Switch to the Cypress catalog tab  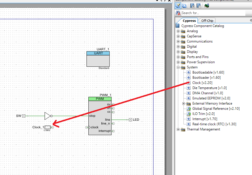[x=189, y=21]
